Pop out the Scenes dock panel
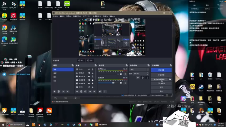Screen dimensions: 226x127 click(73, 65)
